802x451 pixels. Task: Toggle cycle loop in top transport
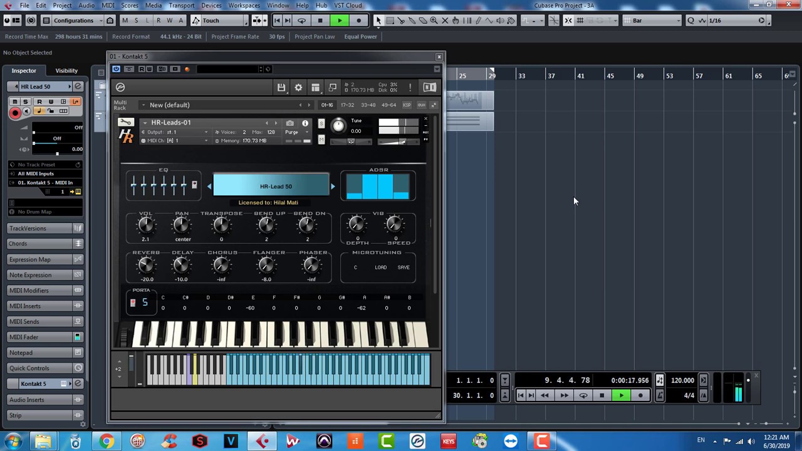tap(301, 21)
